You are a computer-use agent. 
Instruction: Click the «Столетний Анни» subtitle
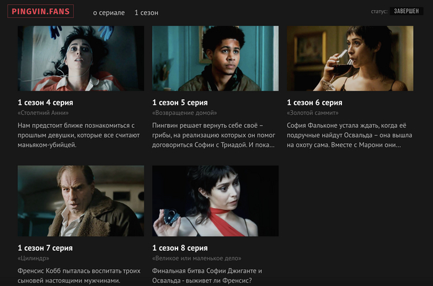point(43,113)
